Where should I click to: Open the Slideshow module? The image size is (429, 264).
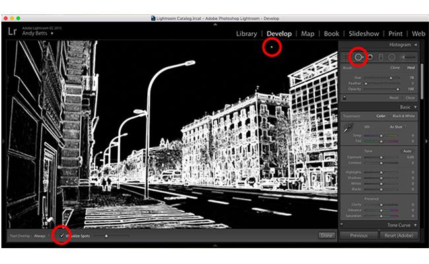364,34
